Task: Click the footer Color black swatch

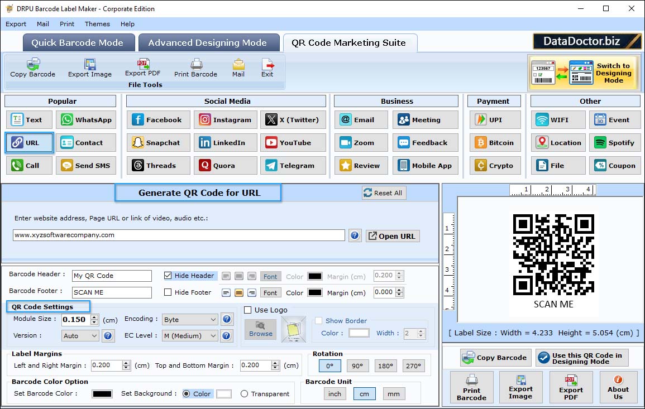Action: pos(315,293)
